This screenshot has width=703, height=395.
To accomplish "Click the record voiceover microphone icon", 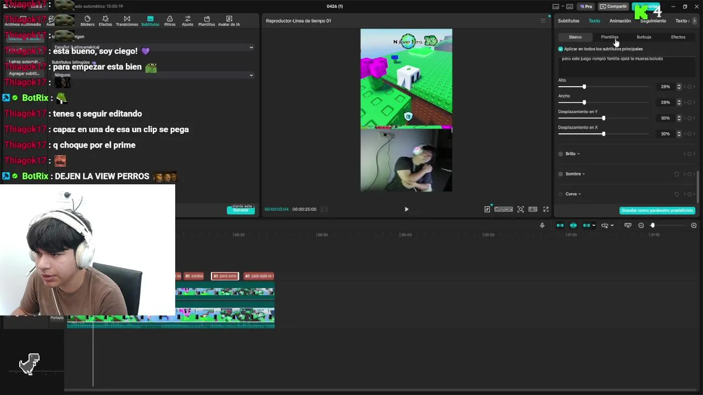I will click(x=542, y=225).
